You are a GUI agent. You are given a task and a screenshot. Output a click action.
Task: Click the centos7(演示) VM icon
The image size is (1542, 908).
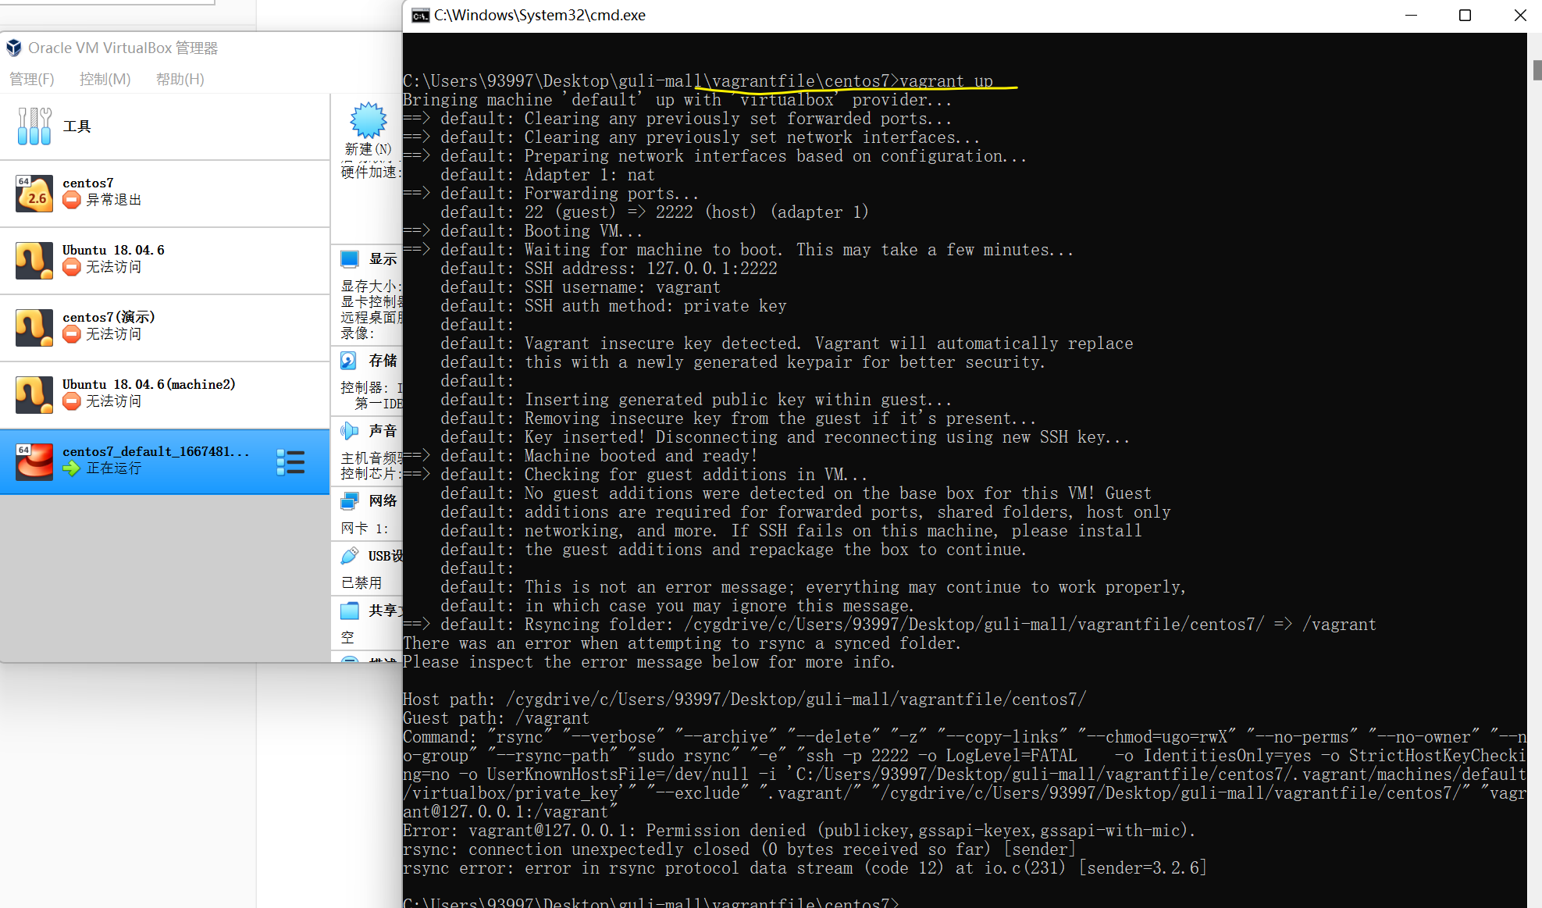coord(34,328)
